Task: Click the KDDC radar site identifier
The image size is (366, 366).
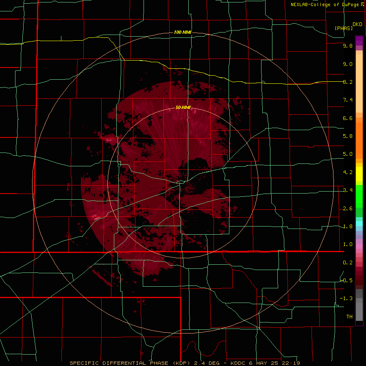Action: [237, 363]
